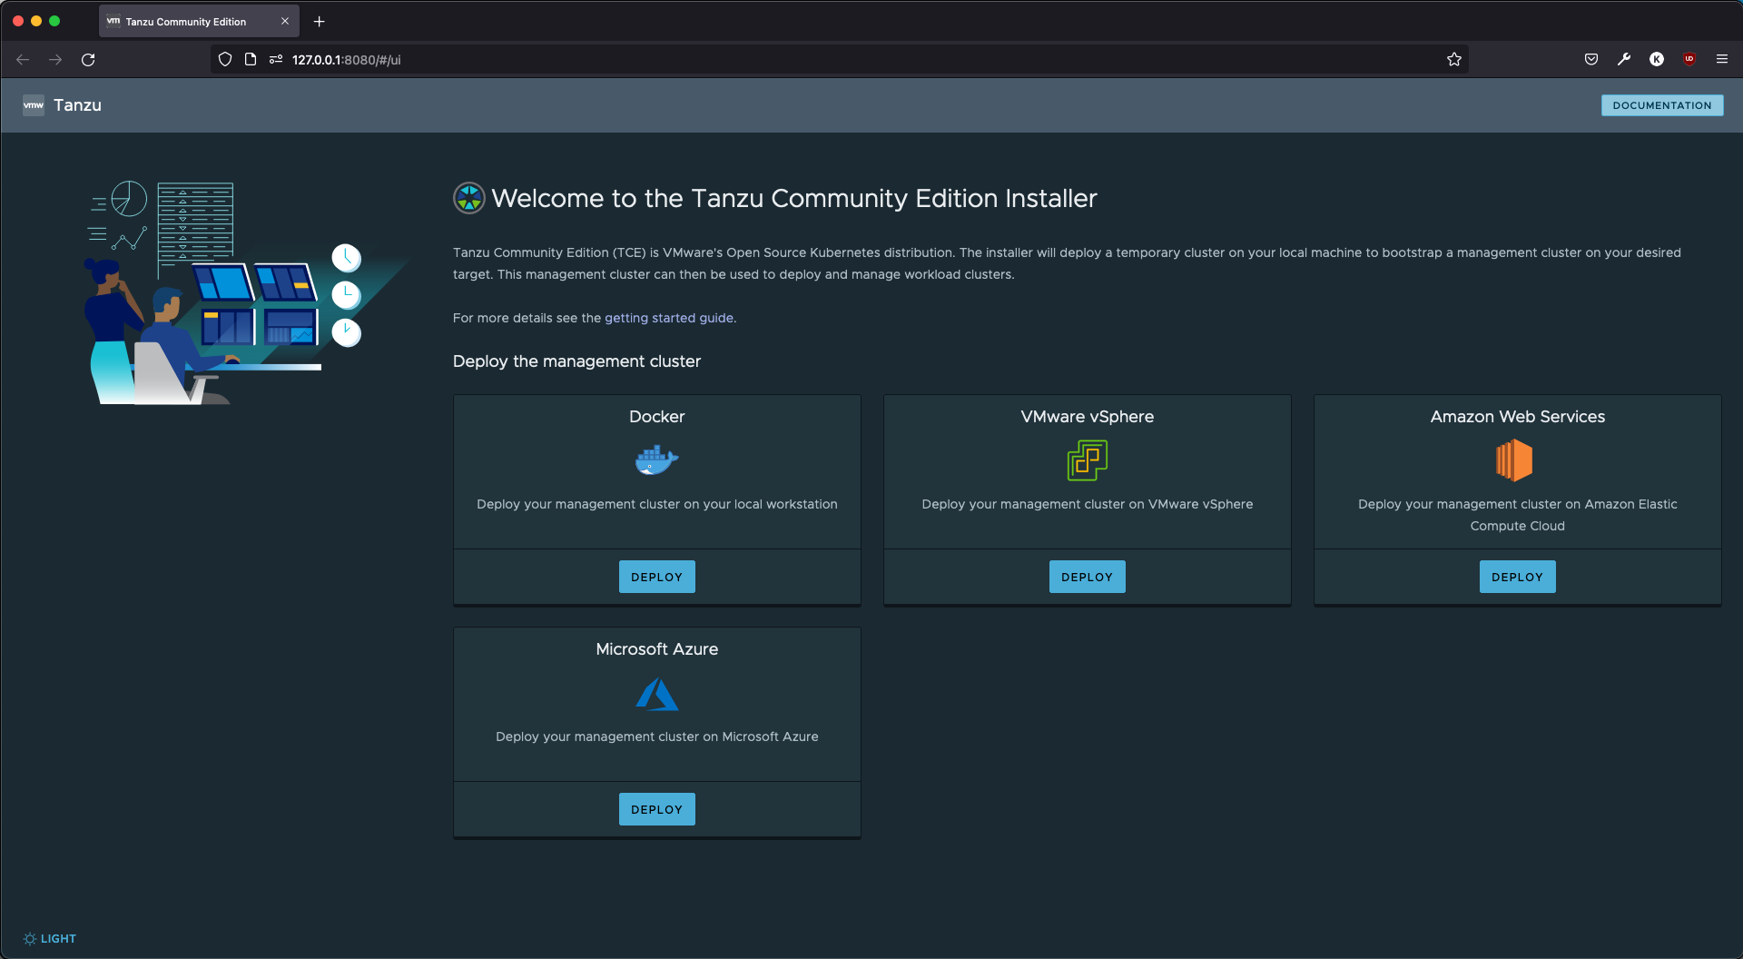
Task: Click the welcome installer heading text
Action: (x=794, y=198)
